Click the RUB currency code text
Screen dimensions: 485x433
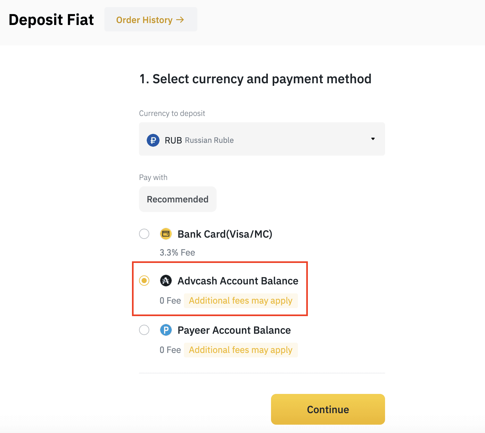pos(173,140)
